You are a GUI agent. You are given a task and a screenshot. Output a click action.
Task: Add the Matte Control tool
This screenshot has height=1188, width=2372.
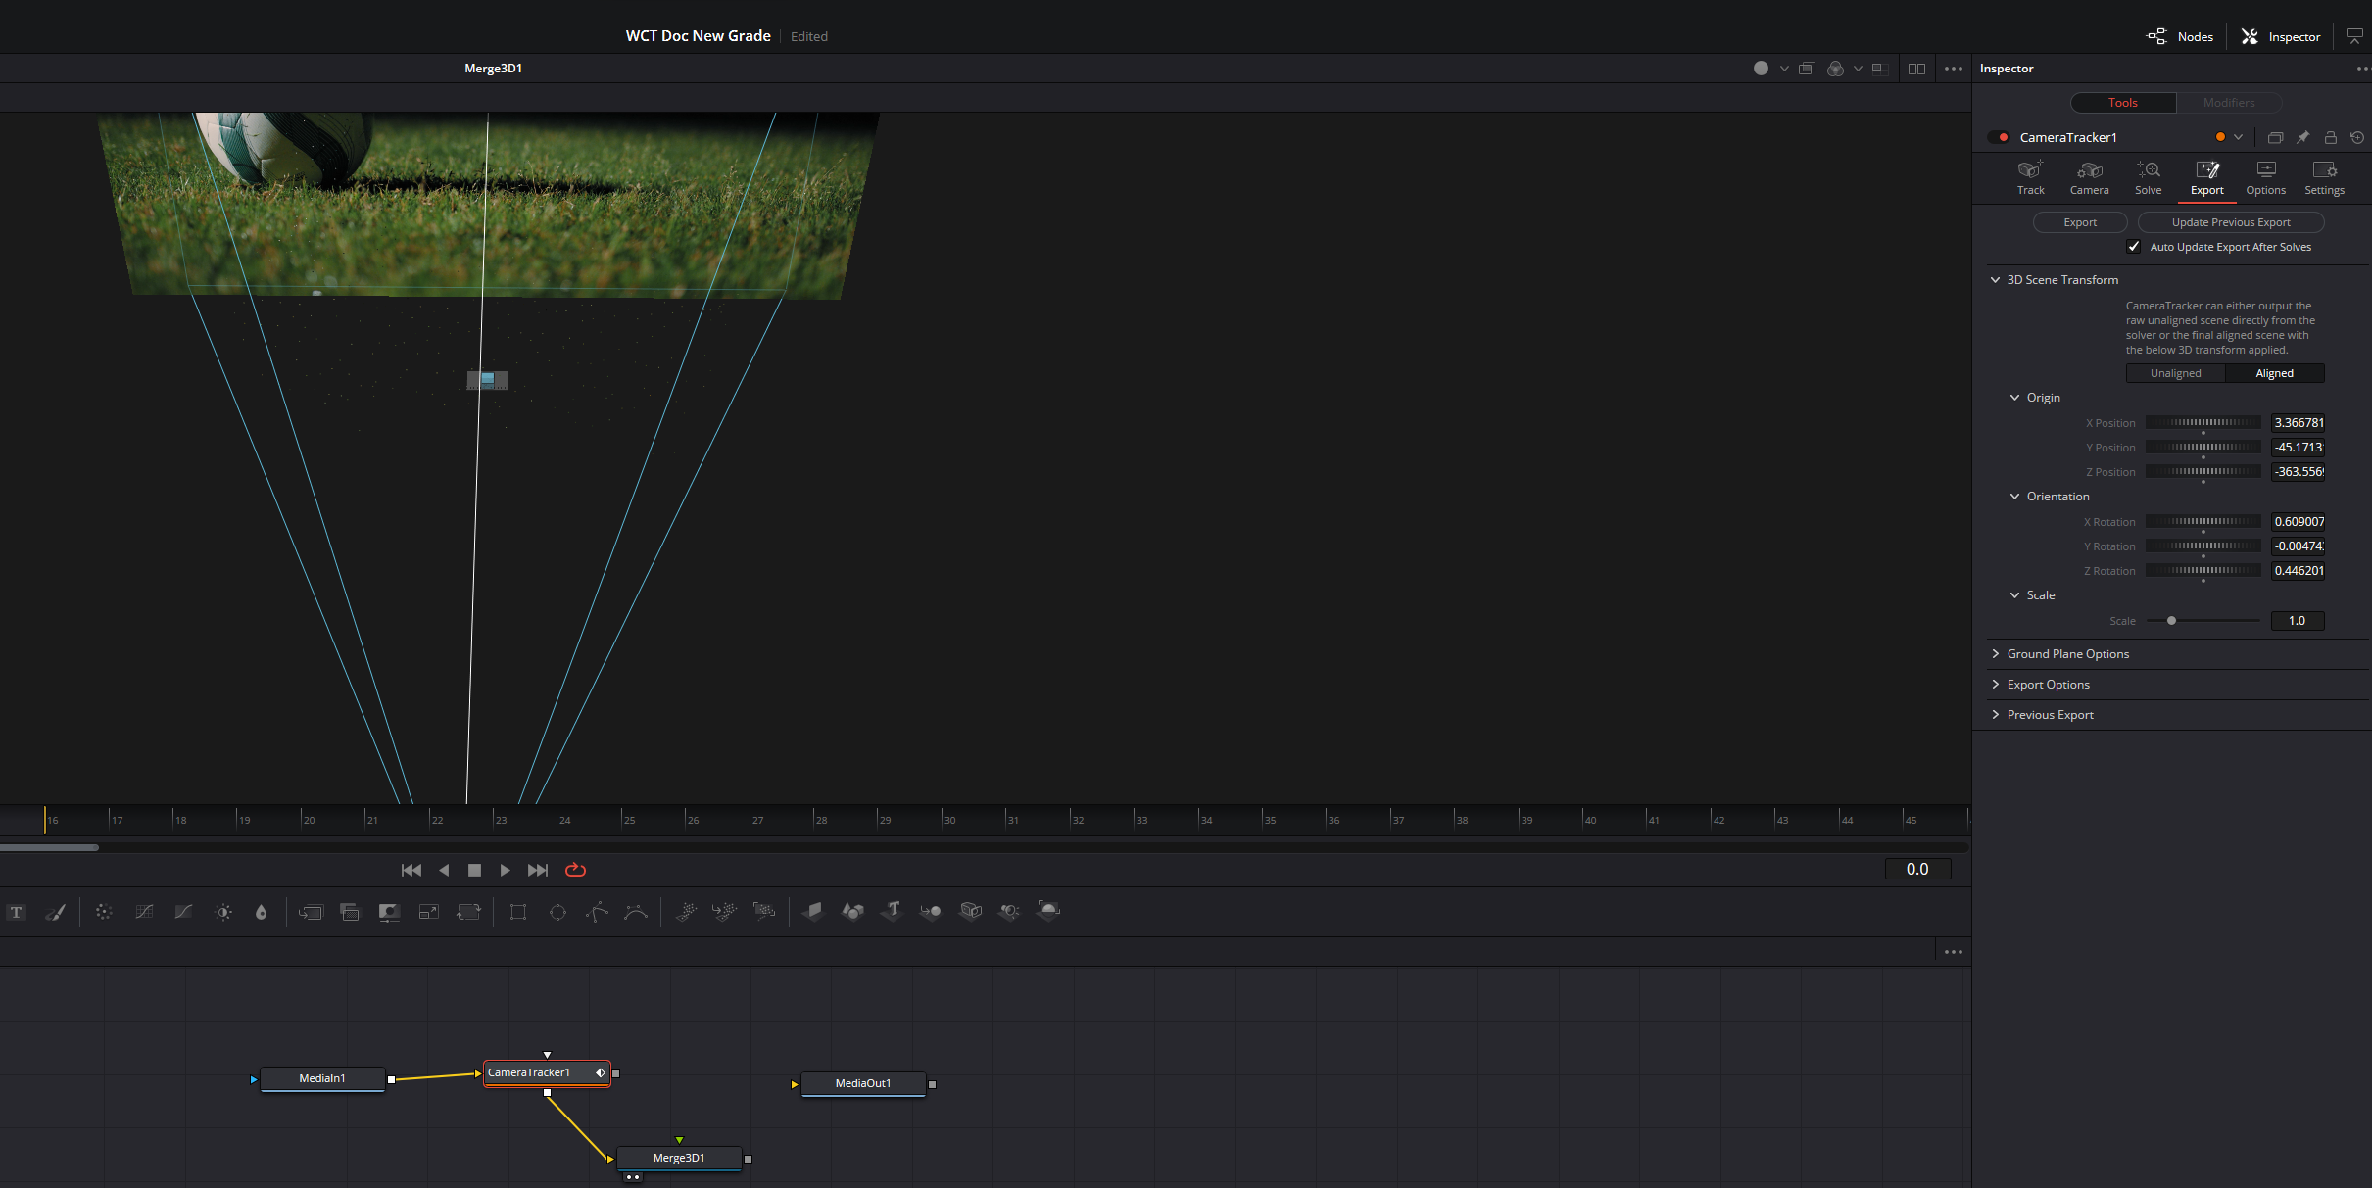[x=389, y=912]
